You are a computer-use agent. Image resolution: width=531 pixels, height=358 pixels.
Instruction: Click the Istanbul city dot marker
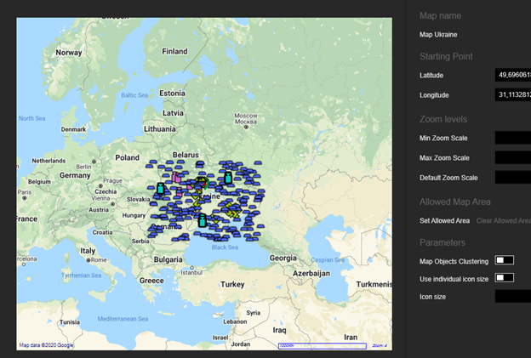tap(191, 268)
